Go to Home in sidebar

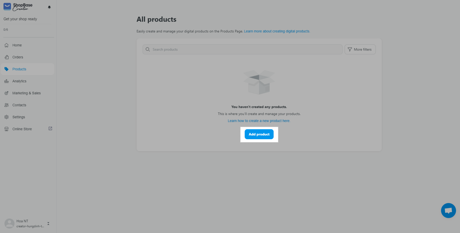coord(27,45)
